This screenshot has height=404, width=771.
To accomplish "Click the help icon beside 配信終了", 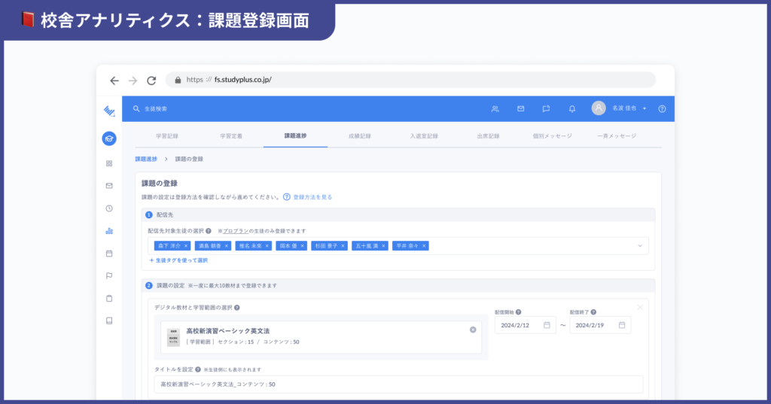I will tap(593, 312).
